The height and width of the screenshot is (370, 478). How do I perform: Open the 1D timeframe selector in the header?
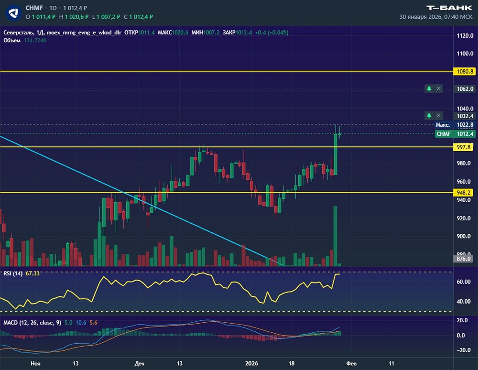click(53, 8)
